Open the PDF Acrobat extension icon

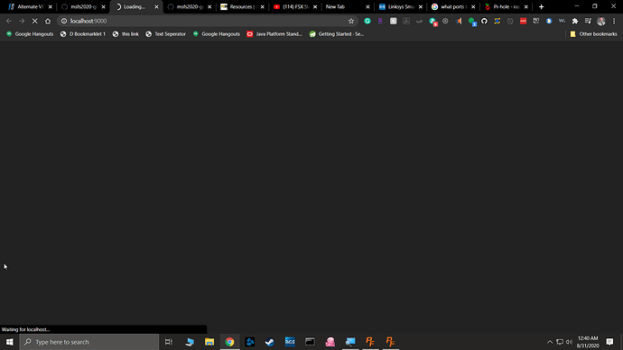[406, 21]
